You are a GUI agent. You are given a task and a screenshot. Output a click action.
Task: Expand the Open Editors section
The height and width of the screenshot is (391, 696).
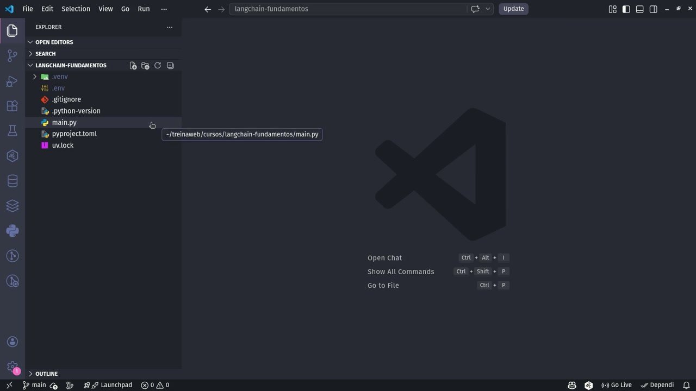pos(103,42)
